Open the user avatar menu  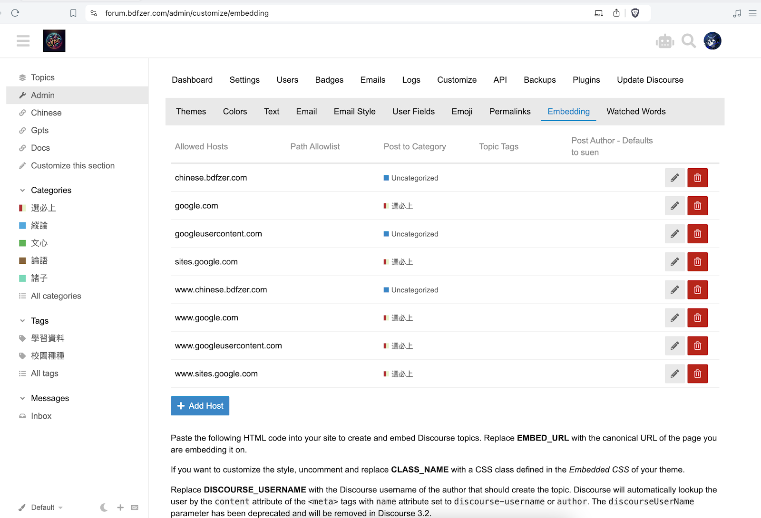click(x=712, y=41)
